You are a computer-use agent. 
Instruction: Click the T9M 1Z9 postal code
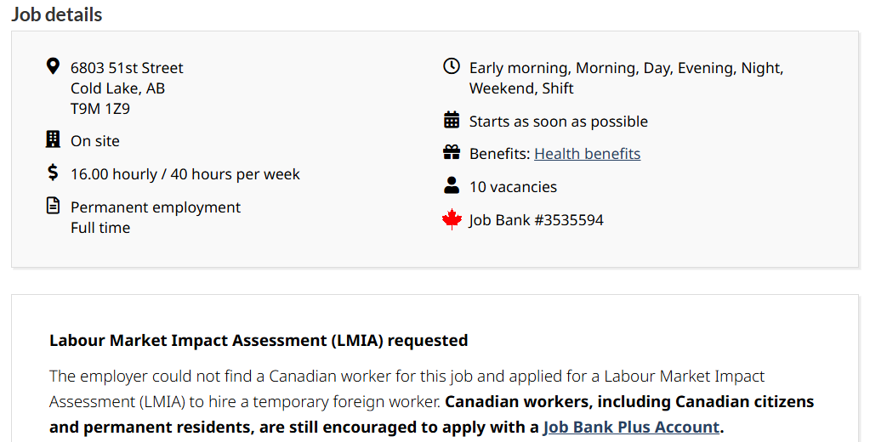tap(100, 109)
